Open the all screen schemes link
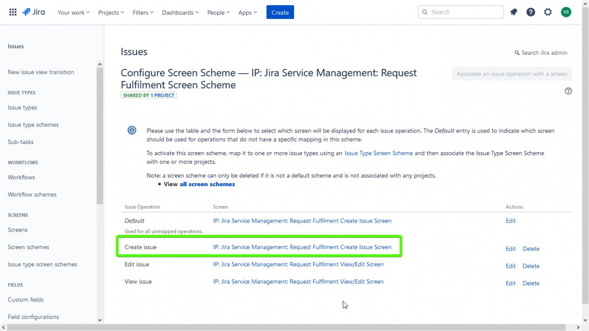Viewport: 589px width, 331px height. (x=207, y=184)
